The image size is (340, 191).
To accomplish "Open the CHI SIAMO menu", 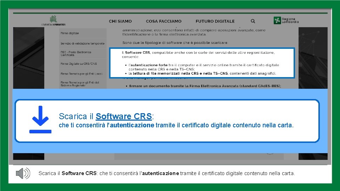I will point(120,21).
